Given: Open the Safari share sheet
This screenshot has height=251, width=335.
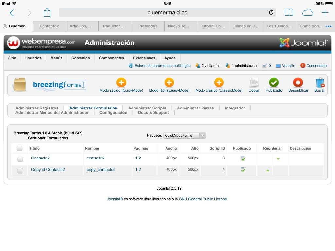Looking at the screenshot, I should pyautogui.click(x=47, y=12).
